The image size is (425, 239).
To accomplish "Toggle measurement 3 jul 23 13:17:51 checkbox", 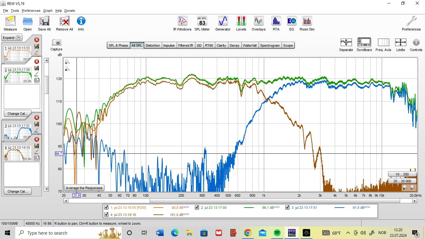I will pyautogui.click(x=287, y=208).
